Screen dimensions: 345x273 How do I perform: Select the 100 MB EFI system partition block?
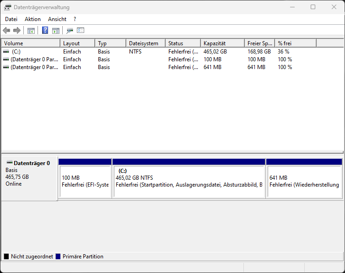point(85,178)
